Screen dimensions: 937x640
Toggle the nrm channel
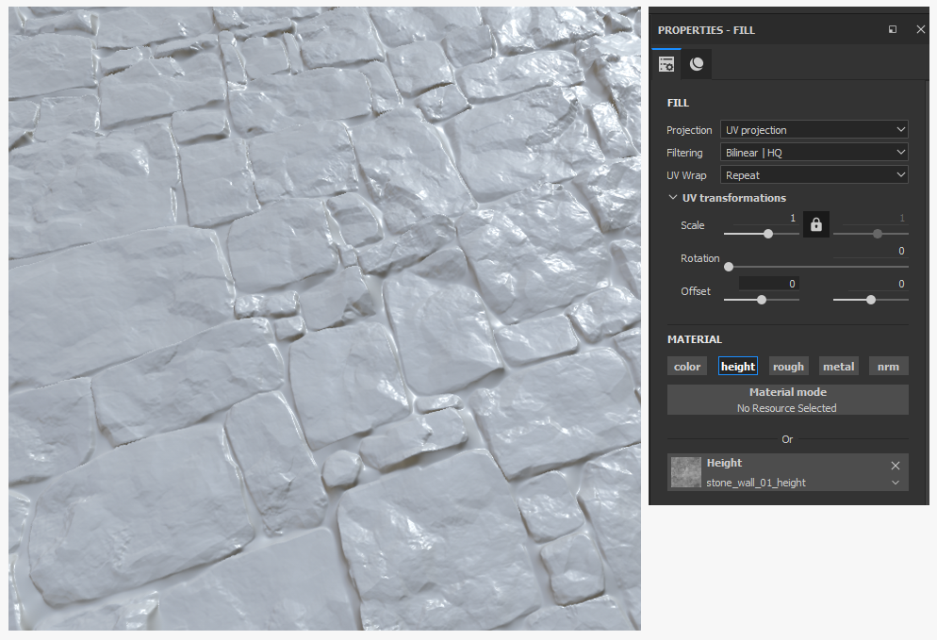889,367
